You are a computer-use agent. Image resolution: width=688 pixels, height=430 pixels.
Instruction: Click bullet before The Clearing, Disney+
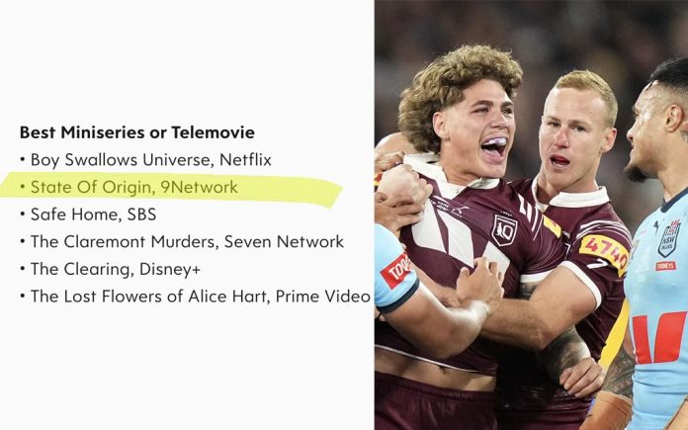pyautogui.click(x=23, y=269)
